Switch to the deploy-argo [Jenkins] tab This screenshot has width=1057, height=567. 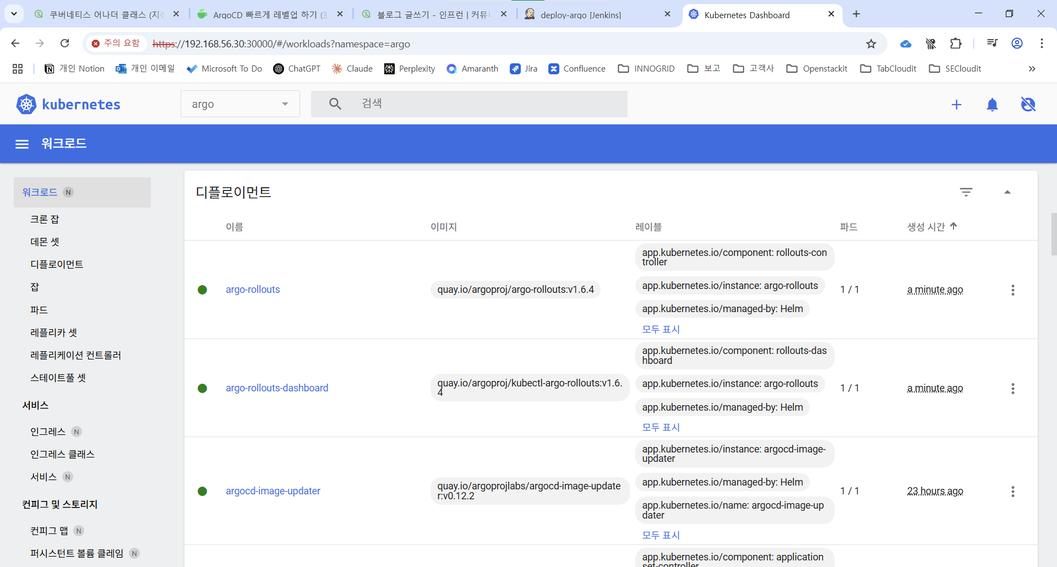[598, 14]
